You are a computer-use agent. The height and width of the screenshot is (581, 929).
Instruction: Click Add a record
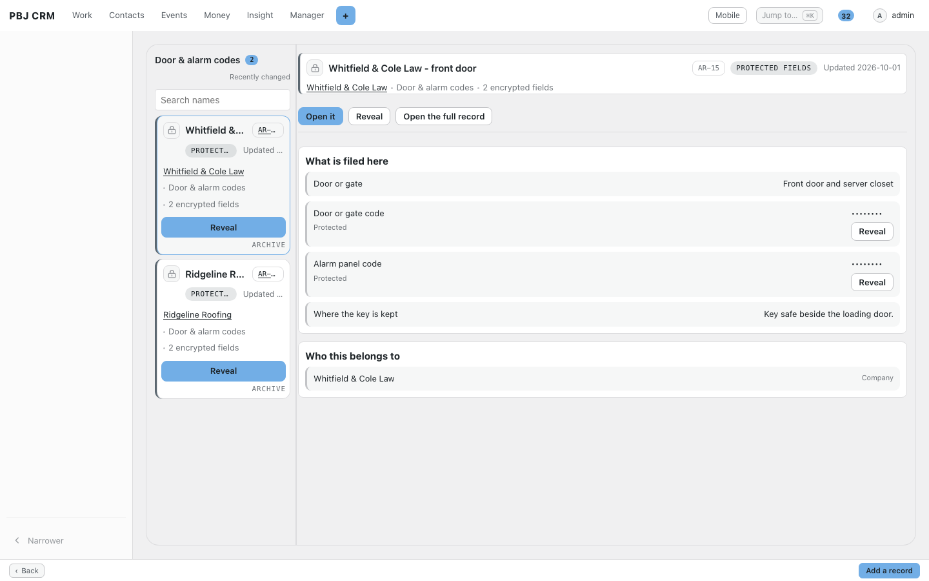tap(889, 571)
